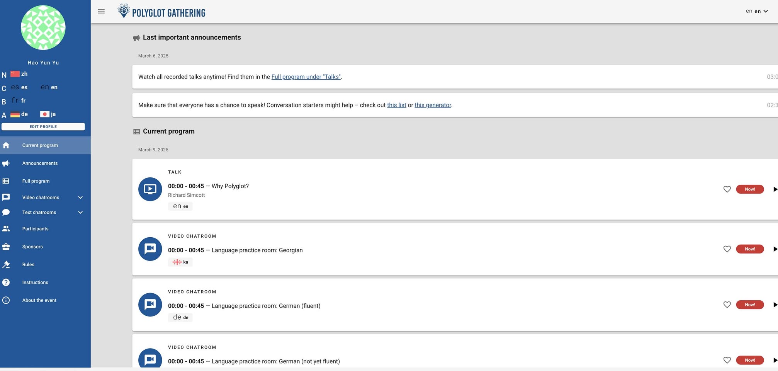Click Now! badge for Why Polyglot?
778x371 pixels.
click(750, 189)
